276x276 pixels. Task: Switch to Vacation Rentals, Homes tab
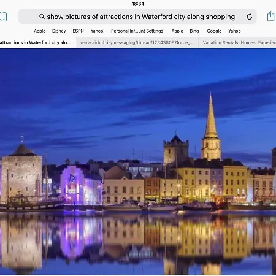point(237,42)
